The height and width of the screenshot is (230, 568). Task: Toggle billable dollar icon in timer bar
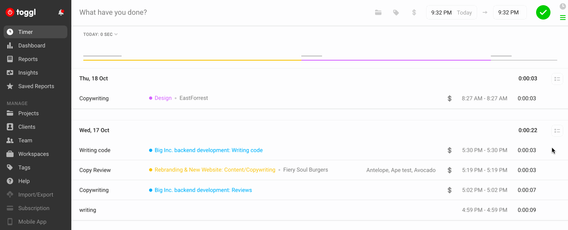(414, 13)
